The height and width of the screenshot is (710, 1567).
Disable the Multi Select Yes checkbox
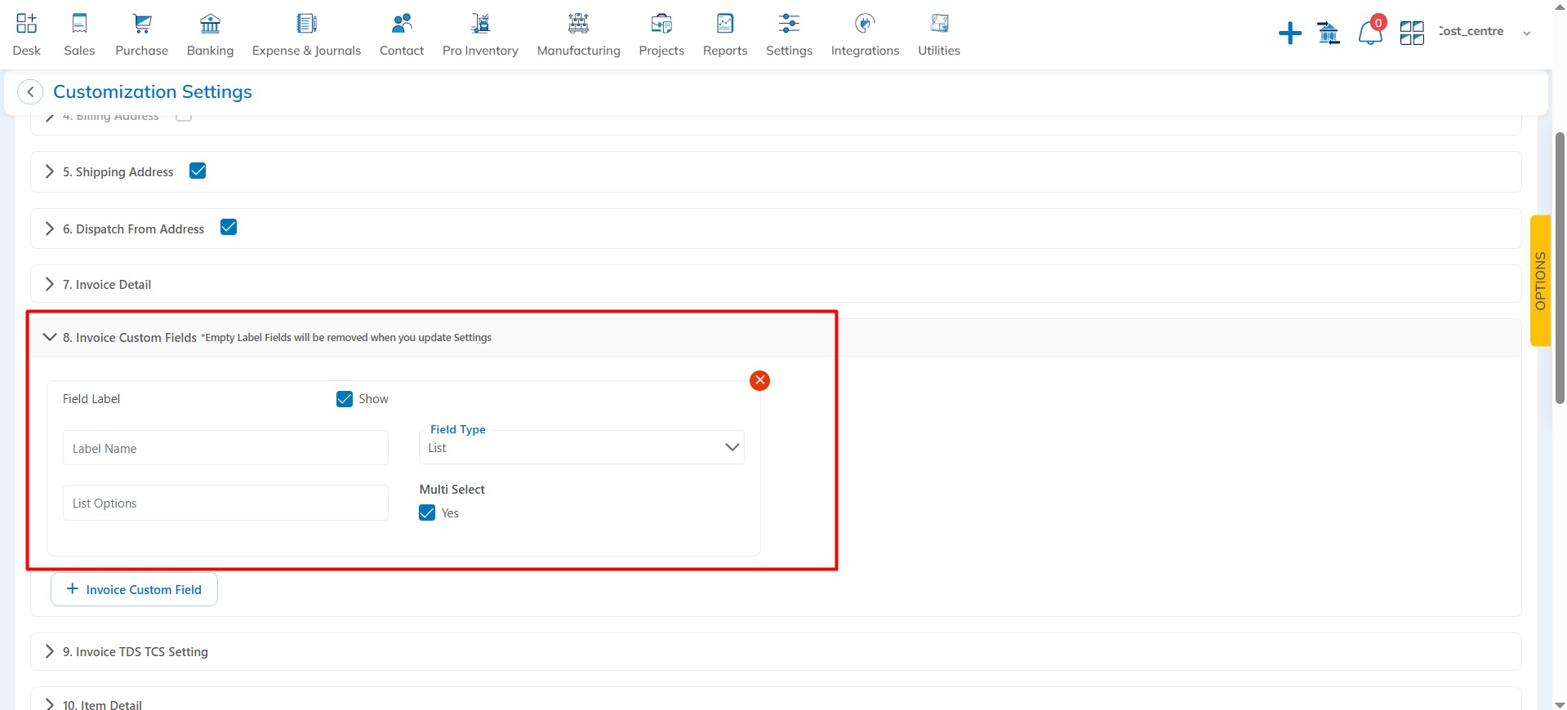tap(427, 513)
